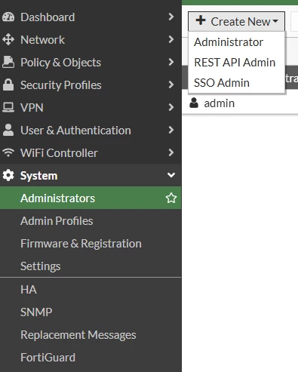Expand the Policy & Objects chevron

[171, 62]
